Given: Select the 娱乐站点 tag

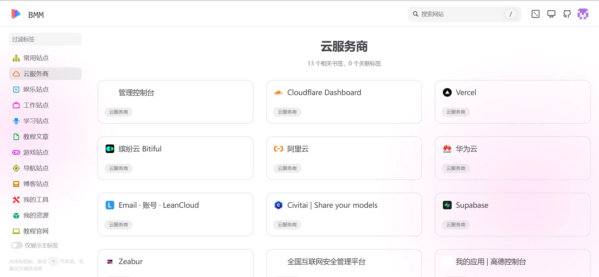Looking at the screenshot, I should tap(45, 89).
